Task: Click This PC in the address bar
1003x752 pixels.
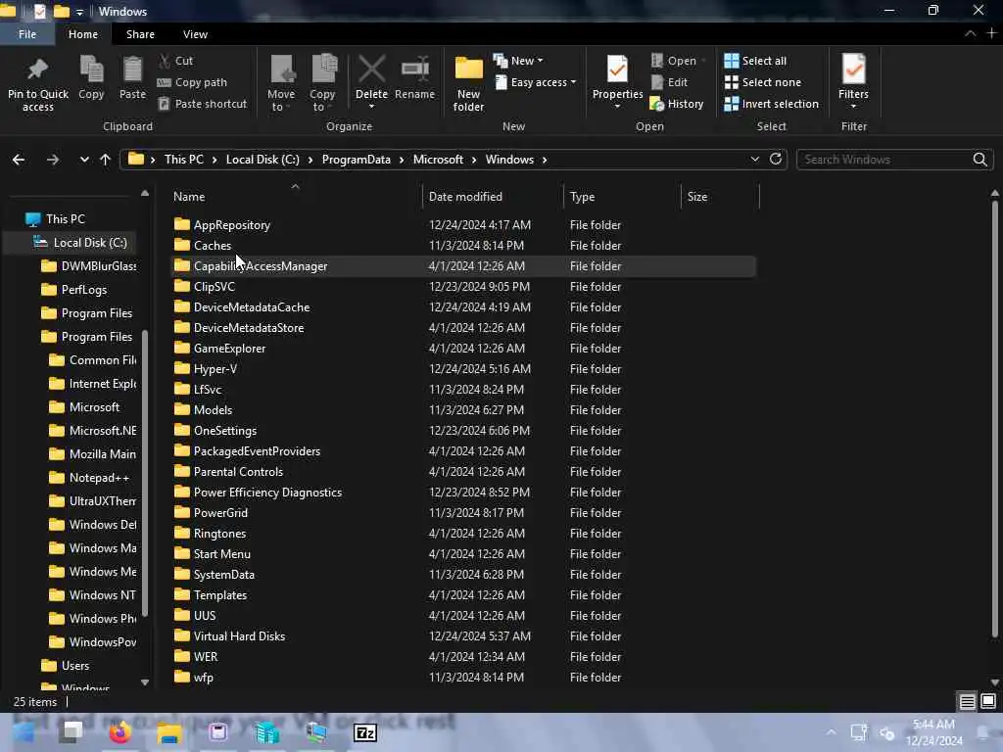Action: point(183,160)
